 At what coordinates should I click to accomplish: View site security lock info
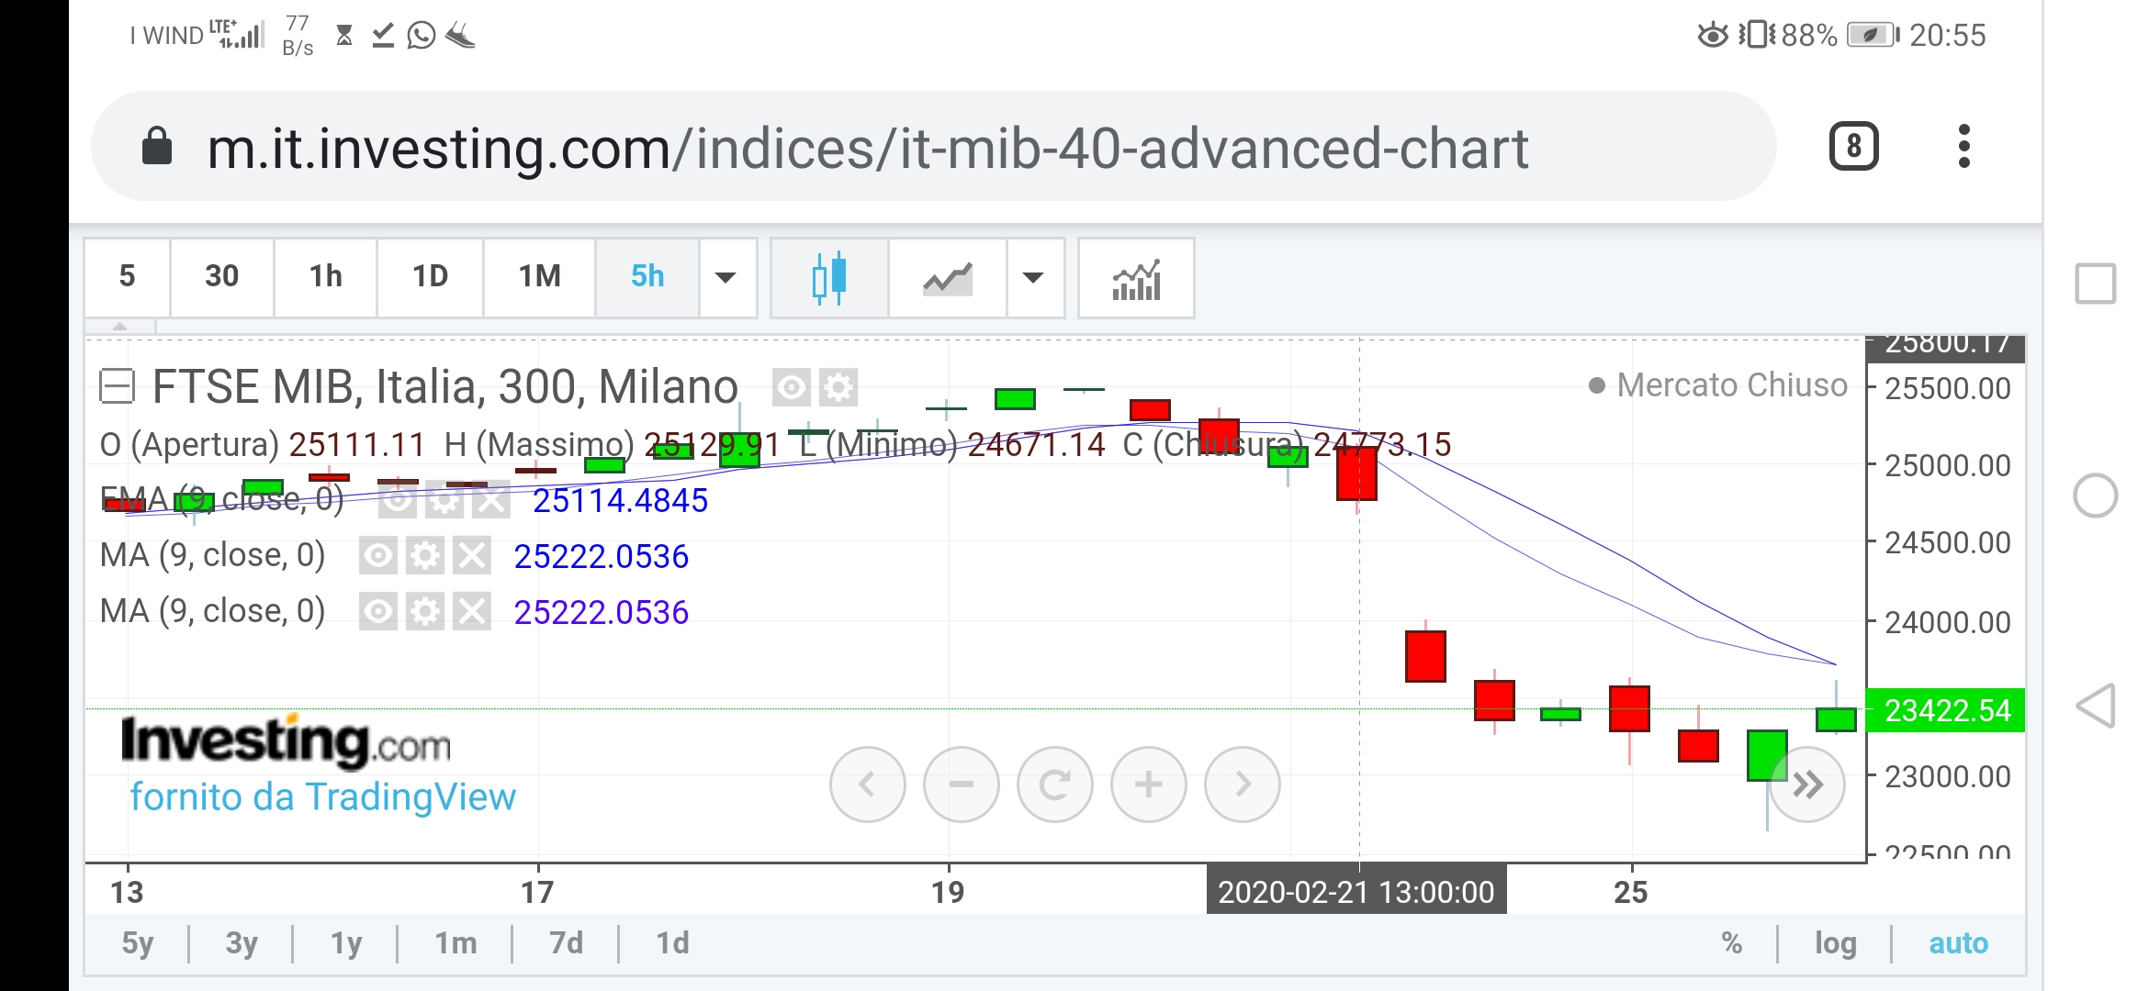(x=157, y=146)
